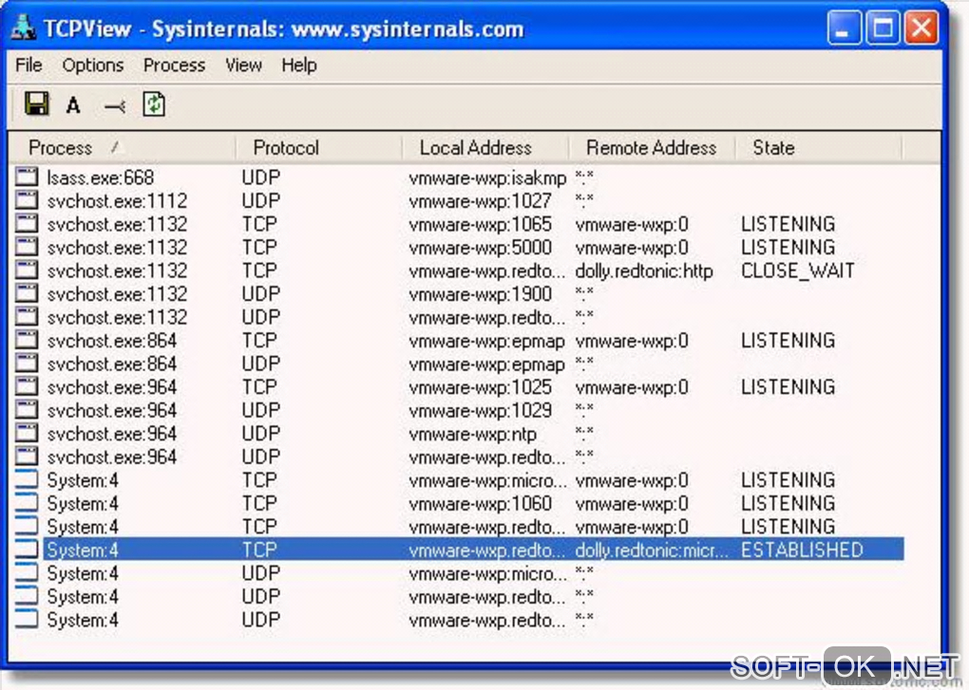Click local address vmware-wxp:1025
Screen dimensions: 969x690
(x=480, y=387)
